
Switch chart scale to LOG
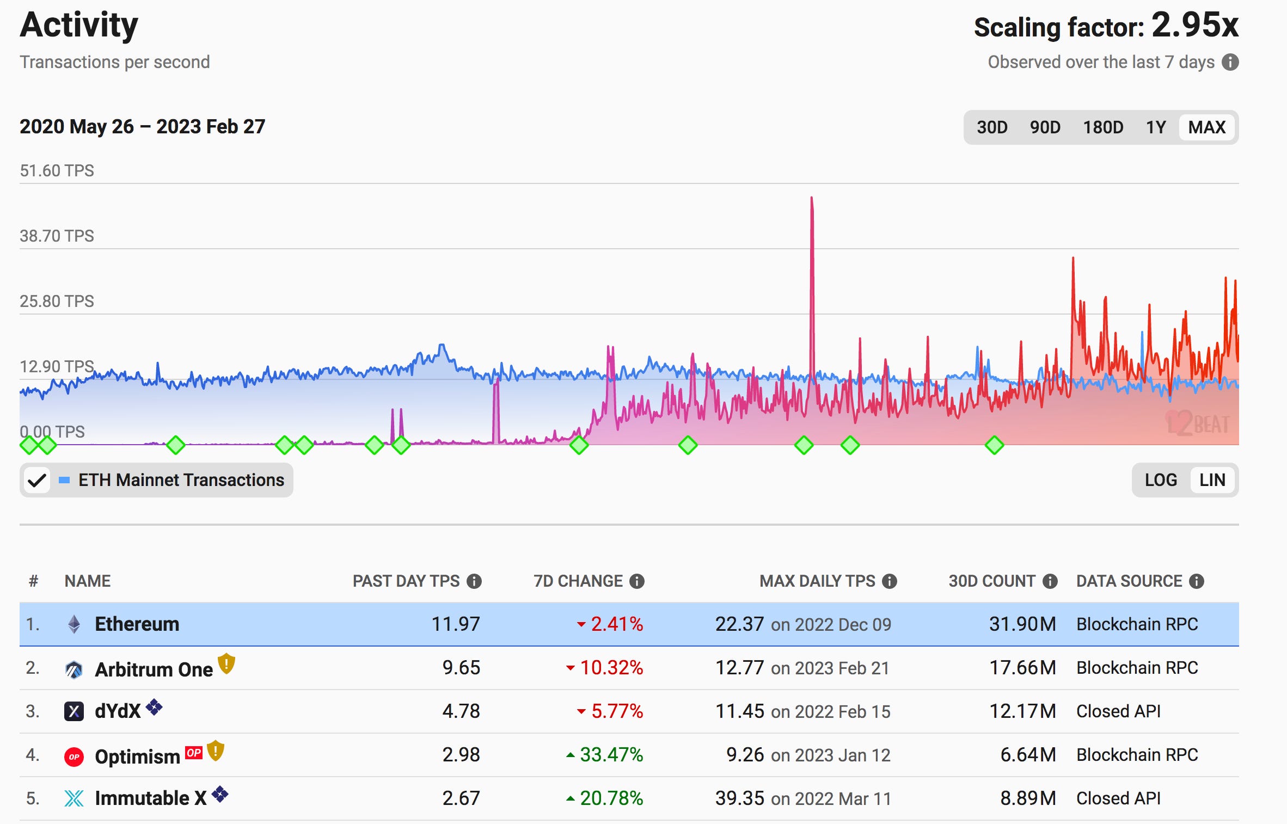(1161, 480)
